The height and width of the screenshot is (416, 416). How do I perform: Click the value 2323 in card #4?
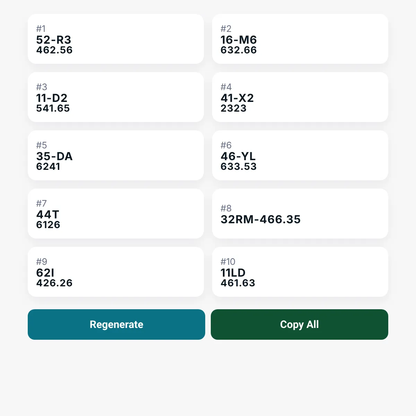[x=234, y=109]
